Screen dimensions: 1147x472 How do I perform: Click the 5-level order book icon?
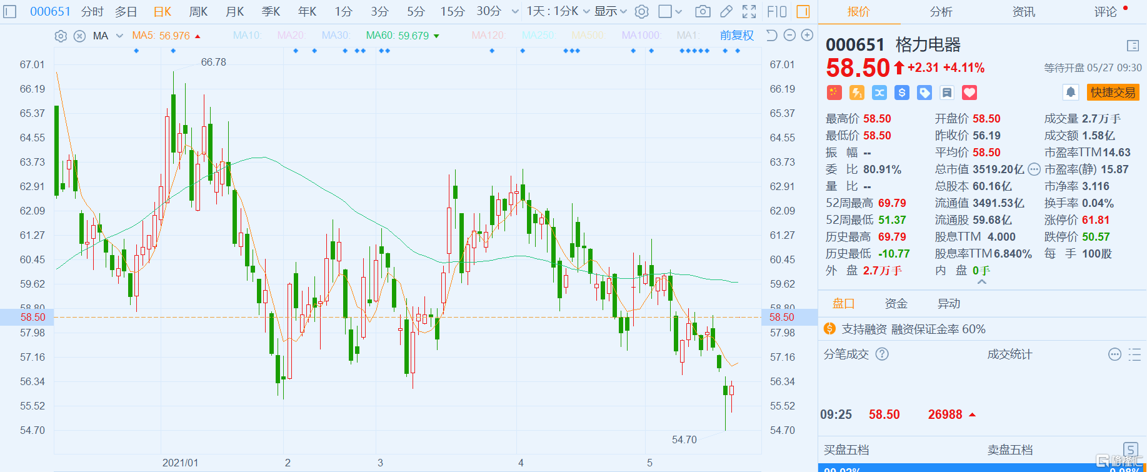1130,449
